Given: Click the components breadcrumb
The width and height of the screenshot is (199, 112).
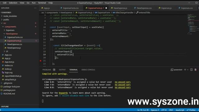Looking at the screenshot, I should [x=52, y=12].
